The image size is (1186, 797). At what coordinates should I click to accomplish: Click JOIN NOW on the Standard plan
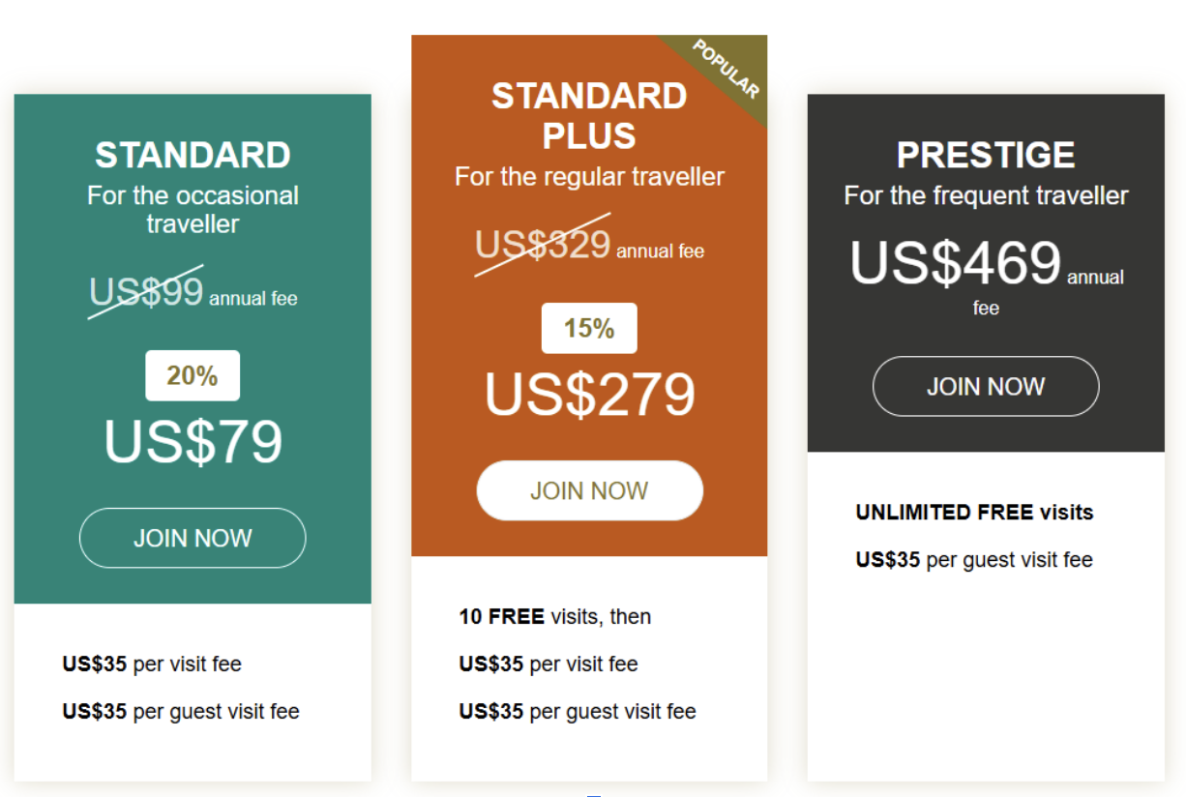(193, 538)
